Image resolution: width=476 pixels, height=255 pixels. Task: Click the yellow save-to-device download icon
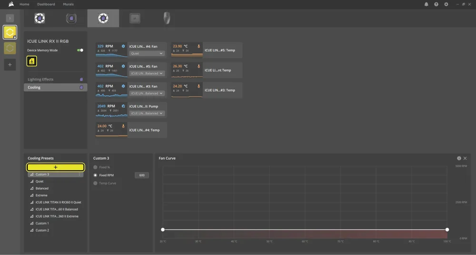coord(32,61)
